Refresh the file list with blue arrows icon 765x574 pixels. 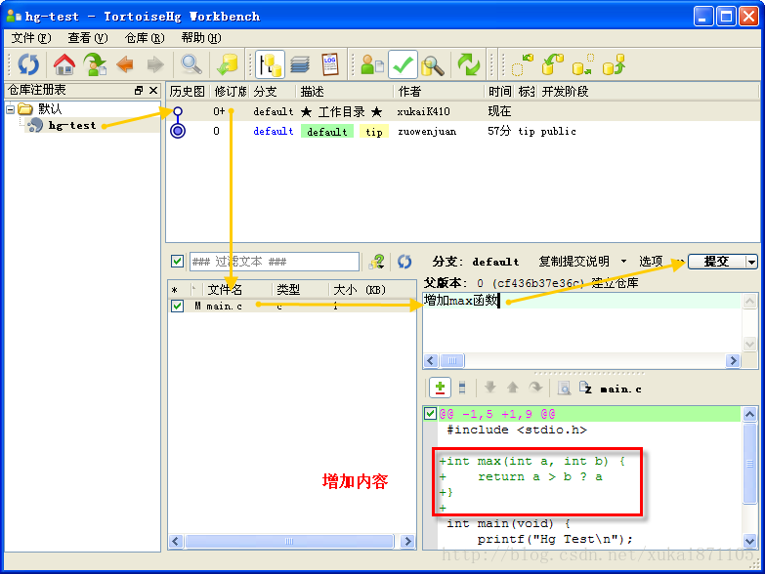coord(404,262)
